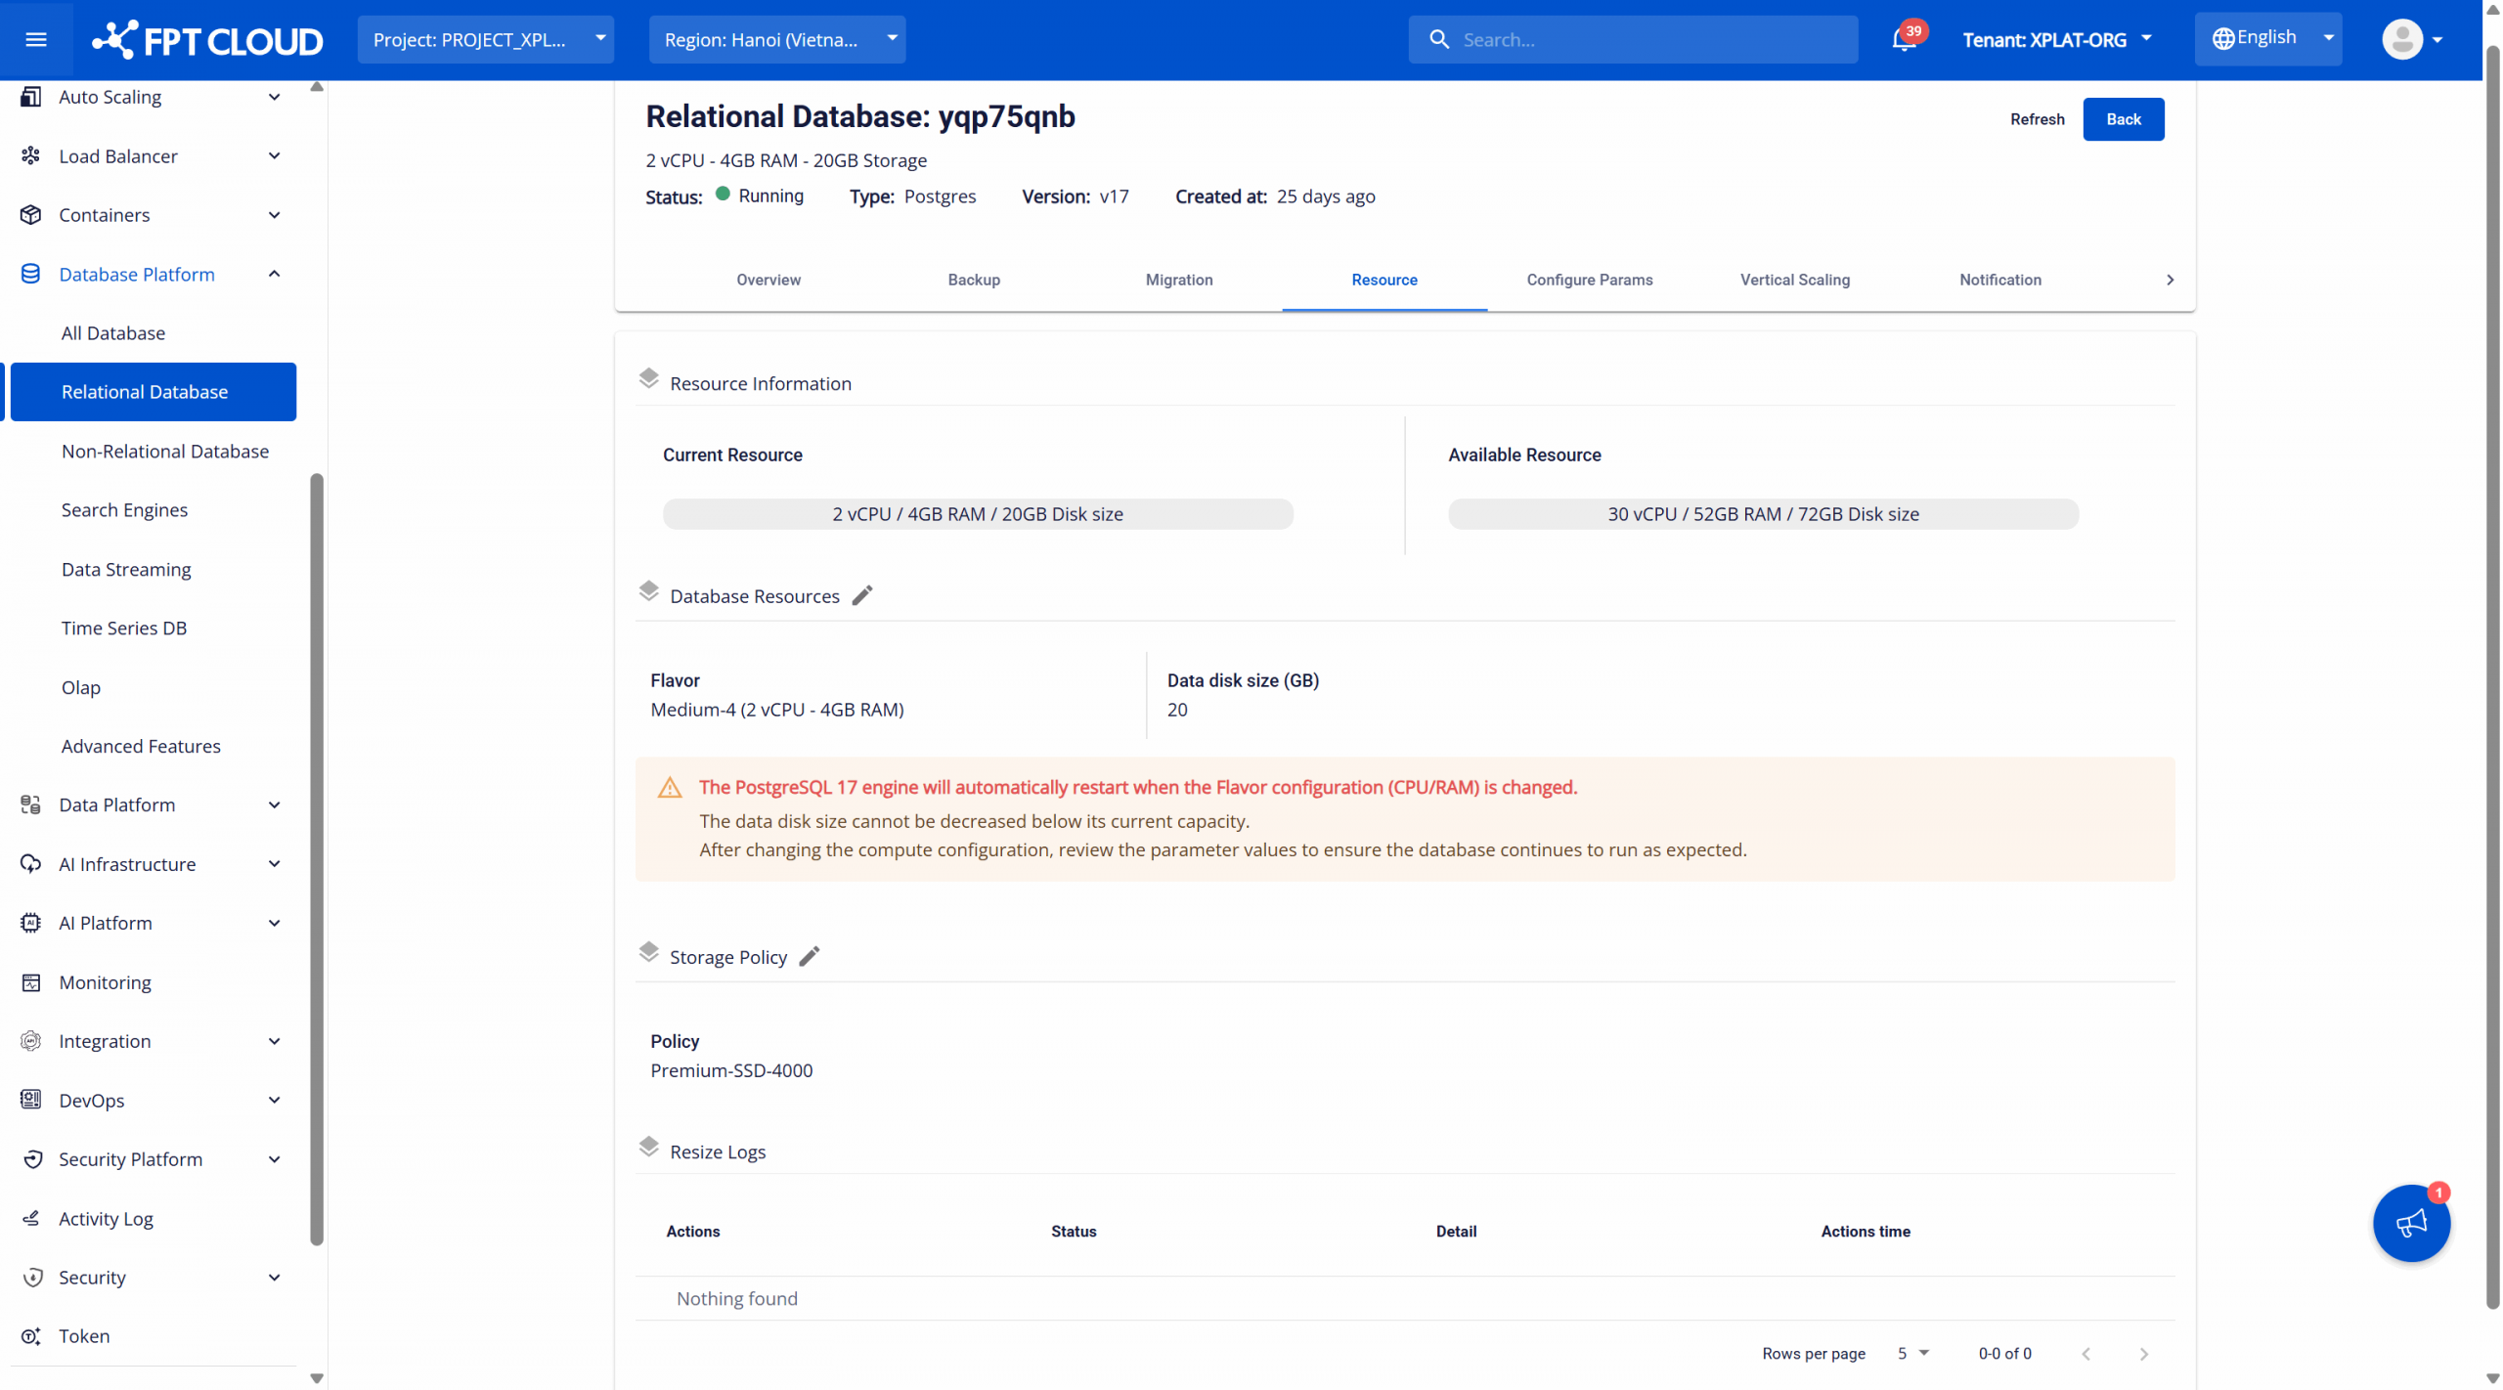Click the Back button
This screenshot has height=1390, width=2503.
point(2123,119)
